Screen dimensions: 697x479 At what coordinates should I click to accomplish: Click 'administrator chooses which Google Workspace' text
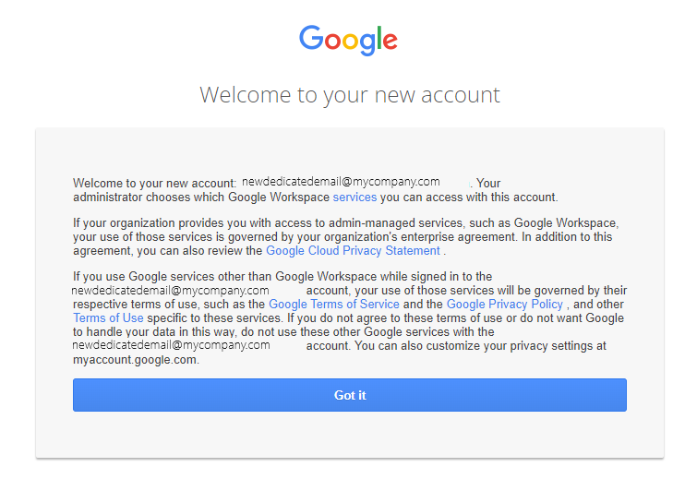click(x=201, y=197)
